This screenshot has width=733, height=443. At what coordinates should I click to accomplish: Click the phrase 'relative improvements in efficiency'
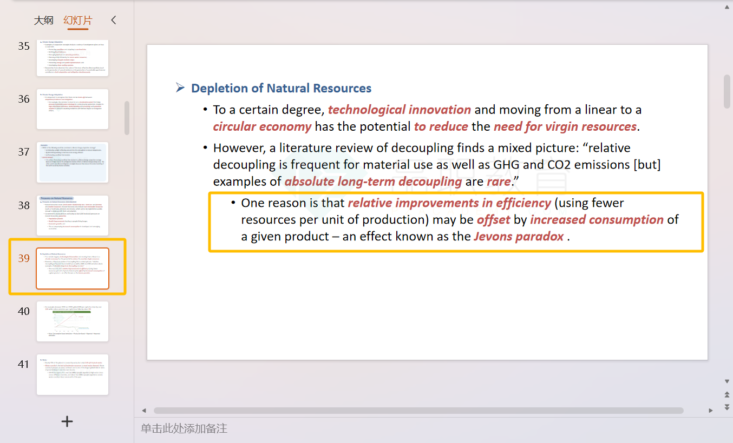tap(449, 203)
